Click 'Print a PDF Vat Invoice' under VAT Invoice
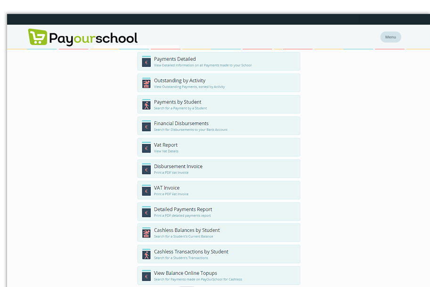430x287 pixels. [x=171, y=194]
